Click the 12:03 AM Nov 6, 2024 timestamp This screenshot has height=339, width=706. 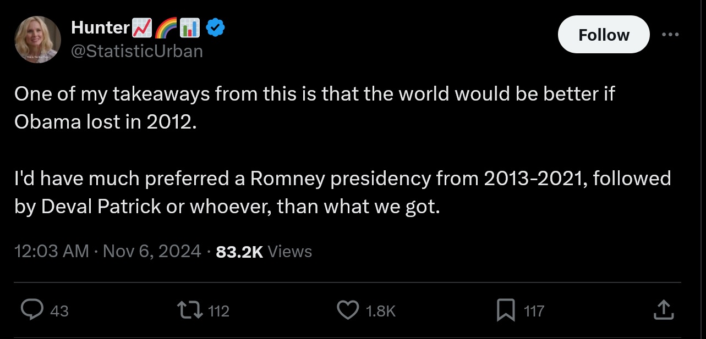point(108,251)
